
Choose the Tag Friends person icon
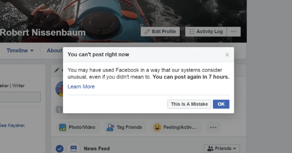110,127
